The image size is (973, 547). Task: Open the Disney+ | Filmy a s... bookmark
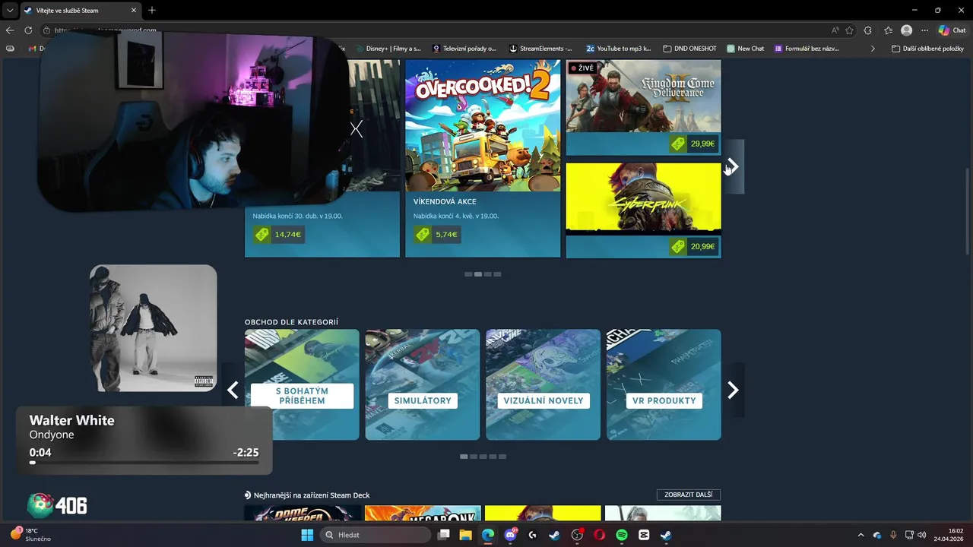[388, 49]
